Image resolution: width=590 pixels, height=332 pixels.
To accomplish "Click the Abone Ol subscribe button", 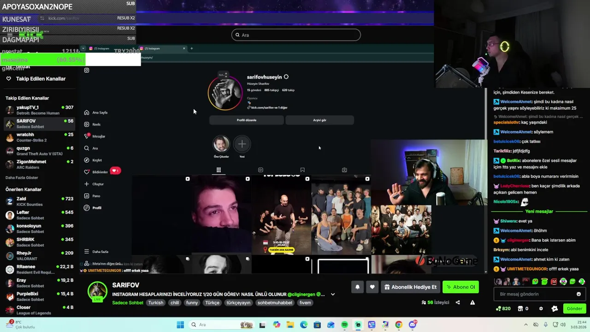I will [460, 287].
